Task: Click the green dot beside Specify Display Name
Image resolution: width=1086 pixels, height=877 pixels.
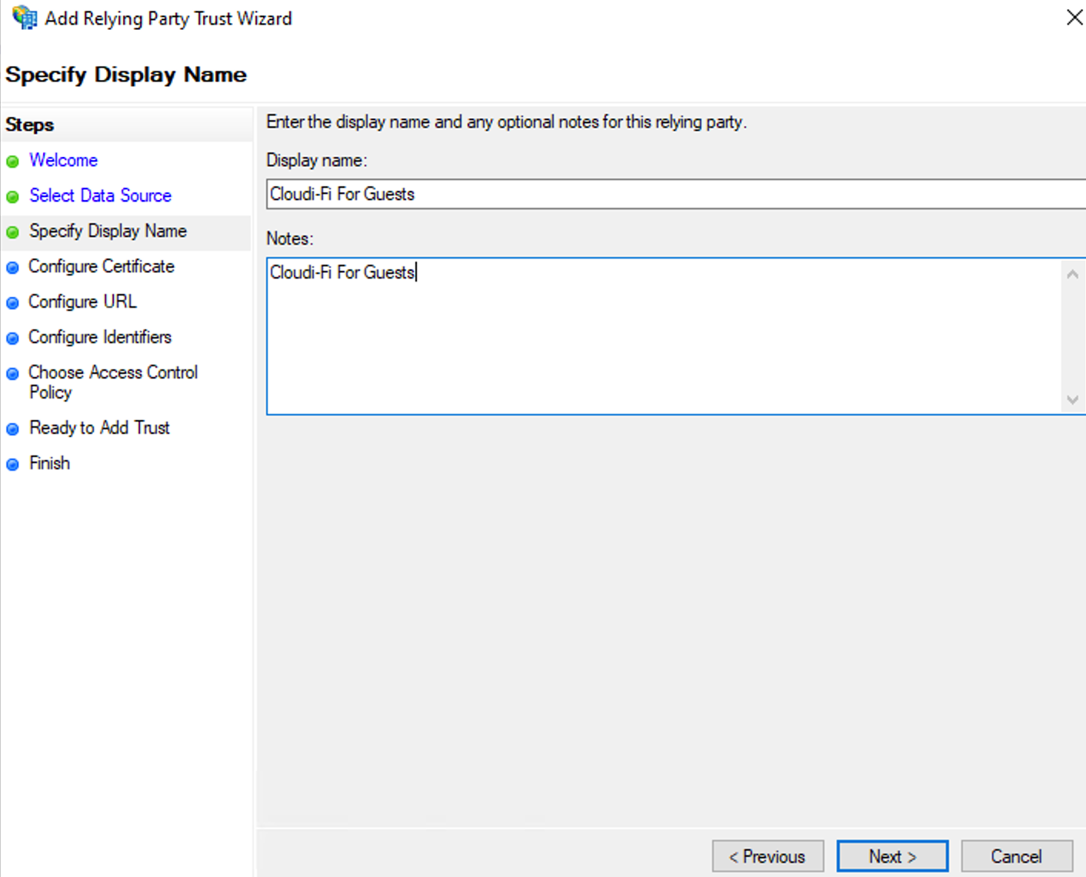Action: pos(13,232)
